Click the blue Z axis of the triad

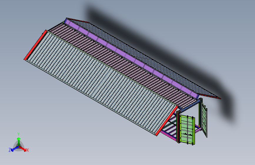point(15,149)
